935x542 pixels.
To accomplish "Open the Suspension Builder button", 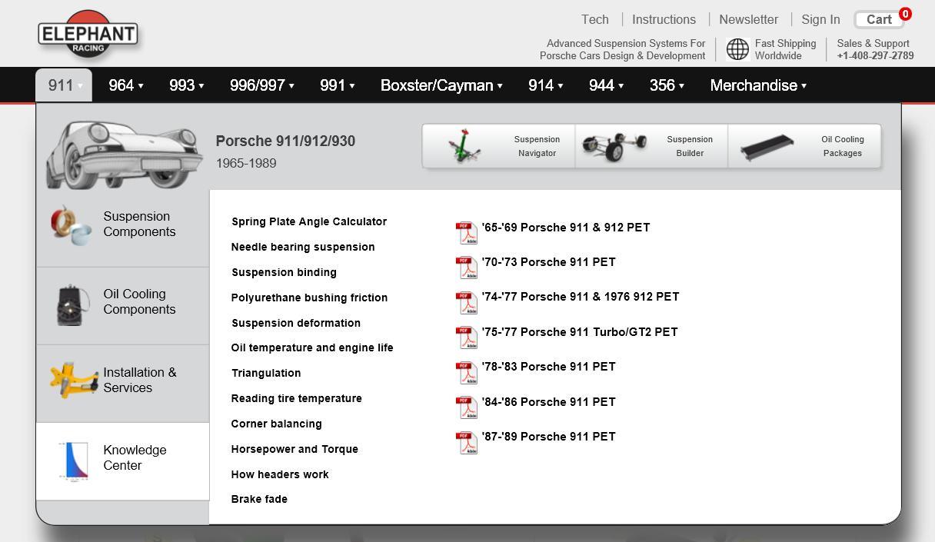I will (651, 146).
